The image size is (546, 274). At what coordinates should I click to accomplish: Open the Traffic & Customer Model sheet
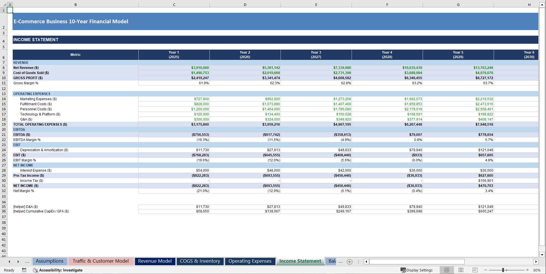[101, 261]
